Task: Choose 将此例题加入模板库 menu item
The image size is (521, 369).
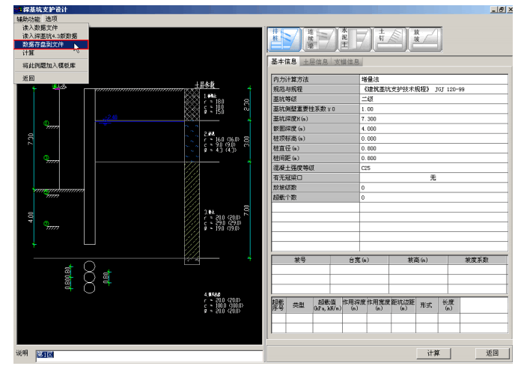Action: [x=47, y=65]
